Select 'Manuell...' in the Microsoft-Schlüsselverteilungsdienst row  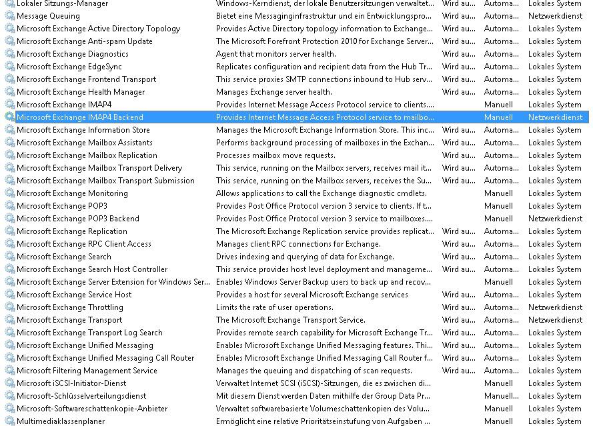(x=501, y=396)
